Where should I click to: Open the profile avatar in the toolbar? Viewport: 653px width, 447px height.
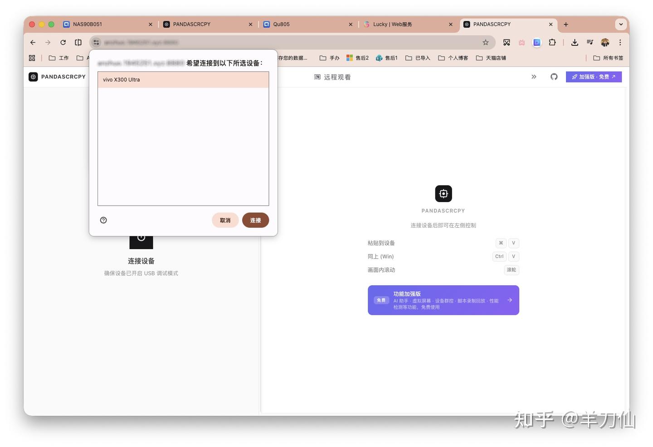(x=605, y=43)
